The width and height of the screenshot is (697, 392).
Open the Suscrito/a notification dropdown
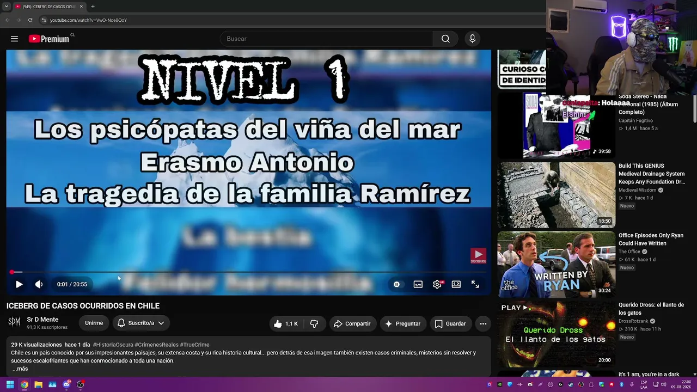coord(140,323)
